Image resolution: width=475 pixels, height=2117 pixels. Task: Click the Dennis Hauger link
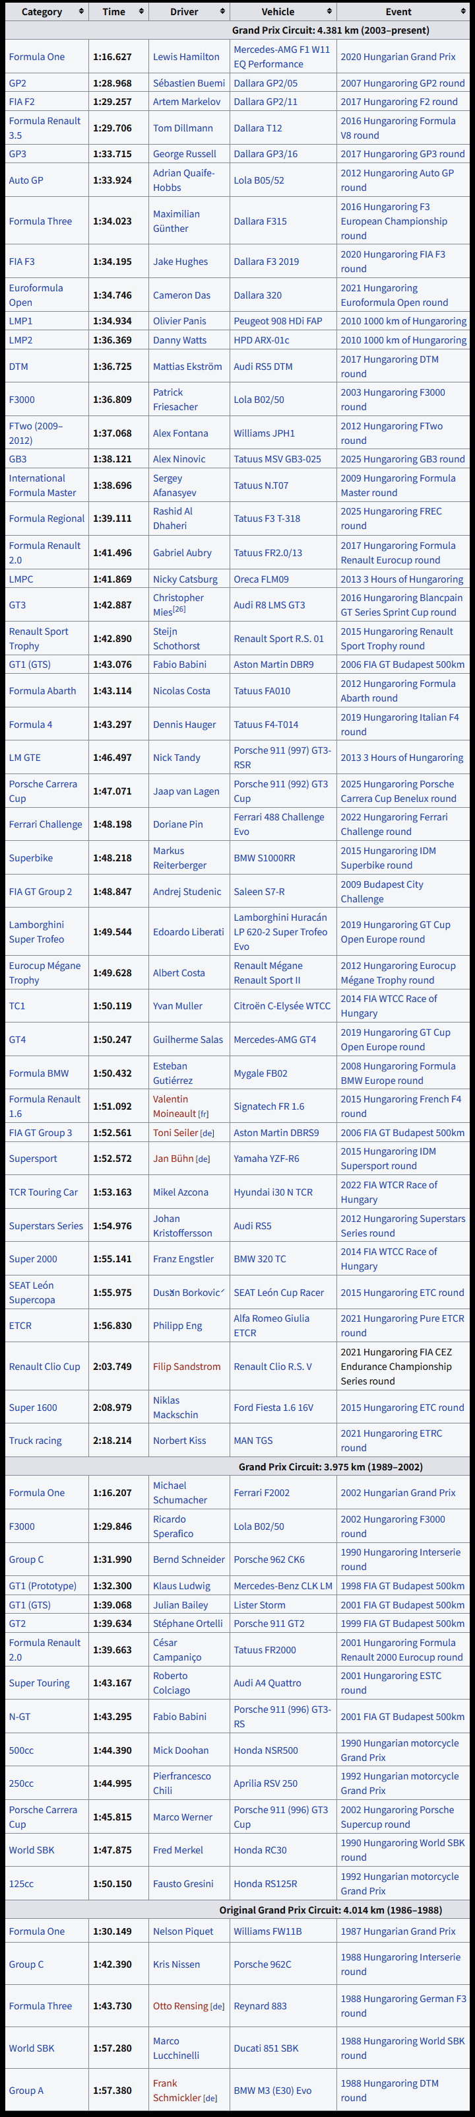pyautogui.click(x=185, y=724)
